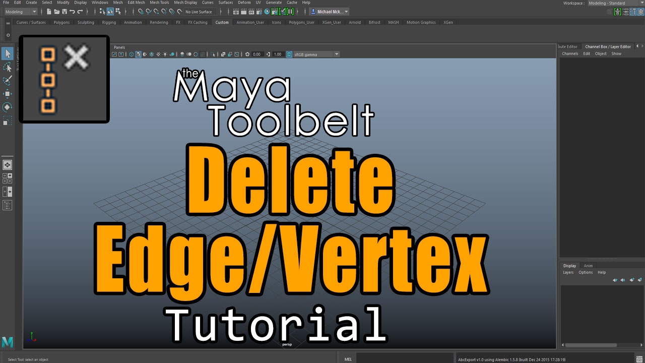Click Move Selection Up in layer list
645x363 pixels.
pyautogui.click(x=615, y=280)
